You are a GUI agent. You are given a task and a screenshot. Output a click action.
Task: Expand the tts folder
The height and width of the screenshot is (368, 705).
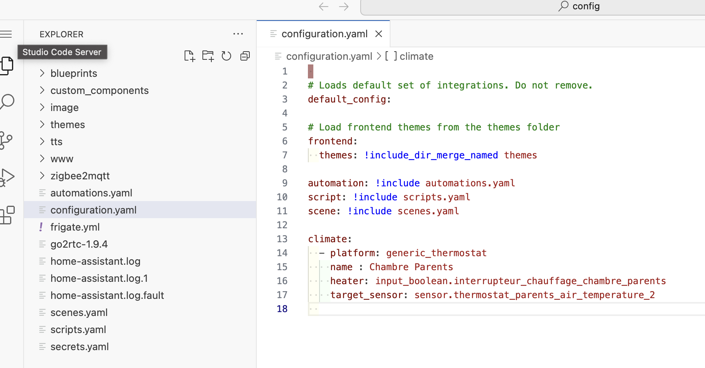click(x=140, y=142)
